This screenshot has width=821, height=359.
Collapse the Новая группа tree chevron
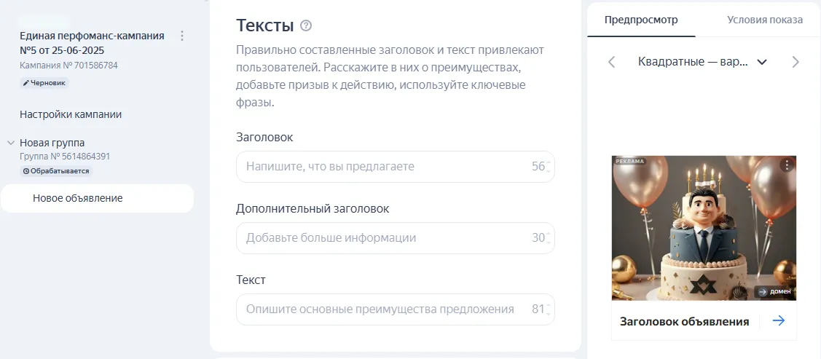pos(10,143)
